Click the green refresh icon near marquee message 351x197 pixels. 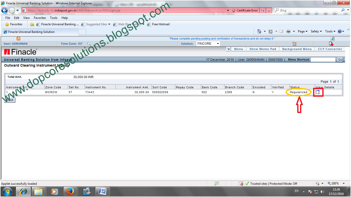333,39
